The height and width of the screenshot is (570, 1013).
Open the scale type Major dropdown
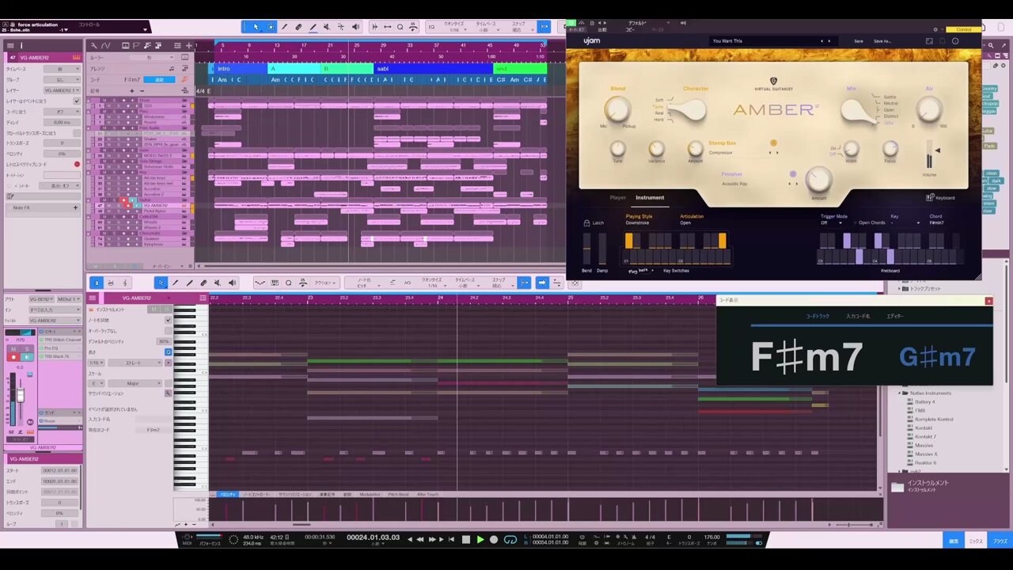pos(137,383)
